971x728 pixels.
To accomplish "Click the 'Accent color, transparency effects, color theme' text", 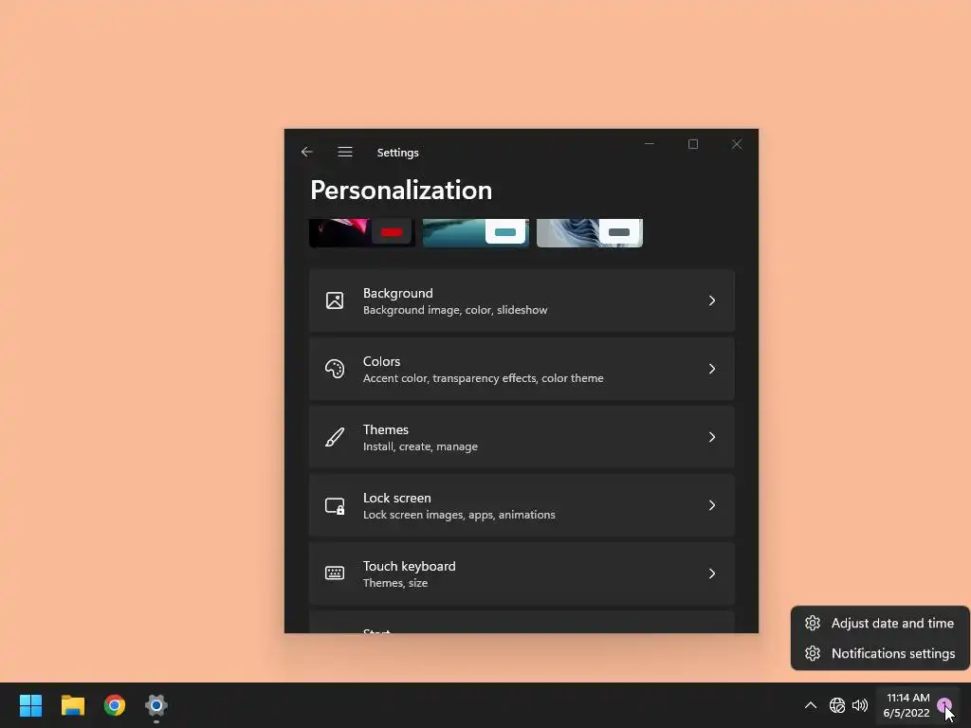I will 483,377.
